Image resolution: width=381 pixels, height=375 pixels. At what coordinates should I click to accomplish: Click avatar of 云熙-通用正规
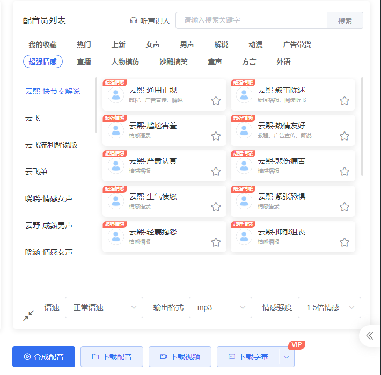pos(116,95)
